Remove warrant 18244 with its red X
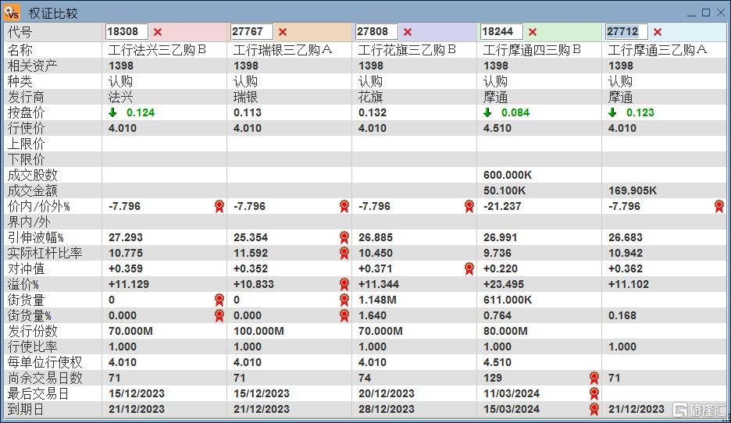Viewport: 731px width, 423px height. click(533, 32)
